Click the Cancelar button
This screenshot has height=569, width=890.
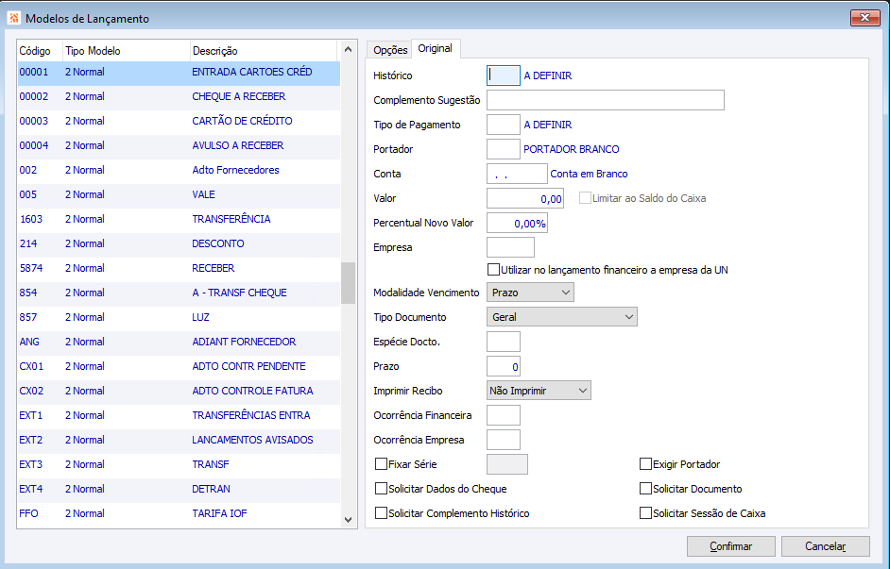click(x=824, y=546)
